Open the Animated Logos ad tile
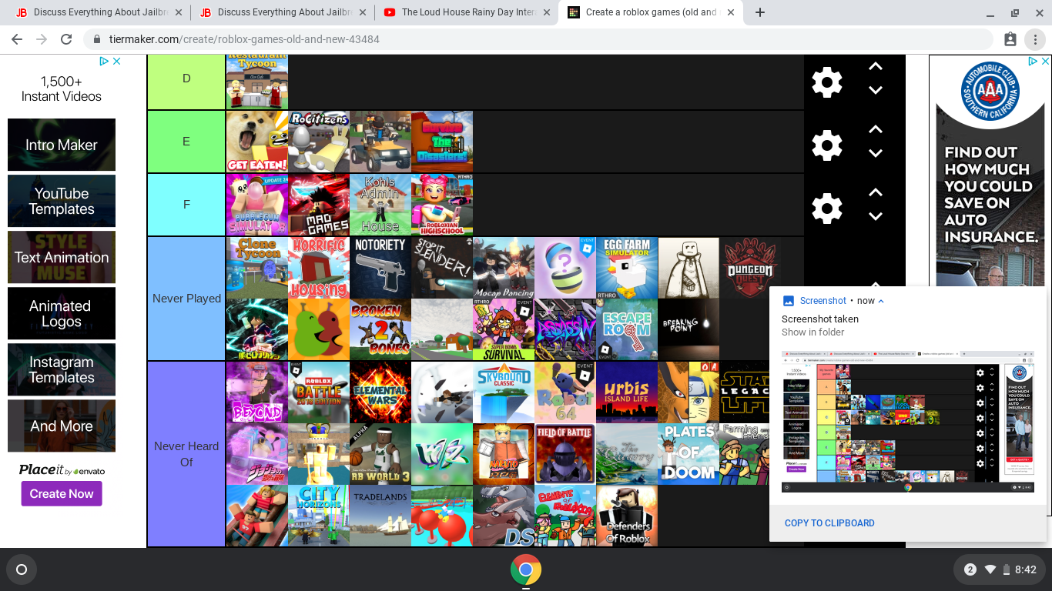This screenshot has width=1052, height=591. 62,313
